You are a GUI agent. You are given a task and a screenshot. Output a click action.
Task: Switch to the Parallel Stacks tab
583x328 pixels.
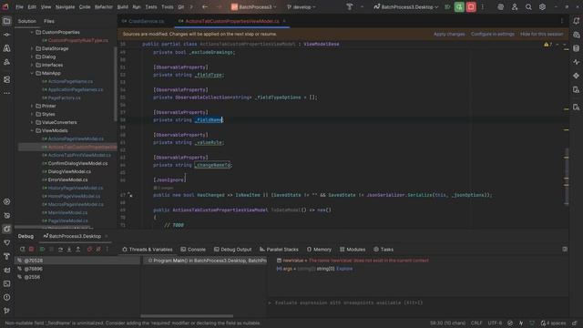279,250
